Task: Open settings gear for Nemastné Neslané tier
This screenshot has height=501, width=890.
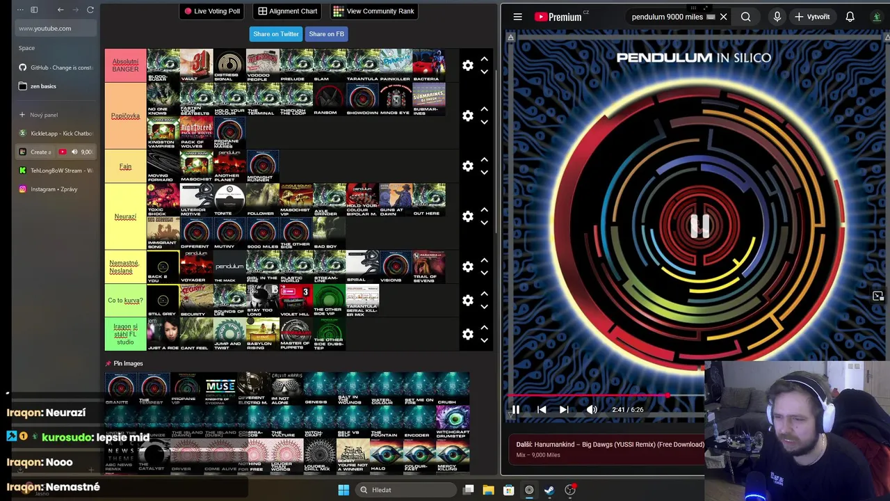Action: (x=468, y=267)
